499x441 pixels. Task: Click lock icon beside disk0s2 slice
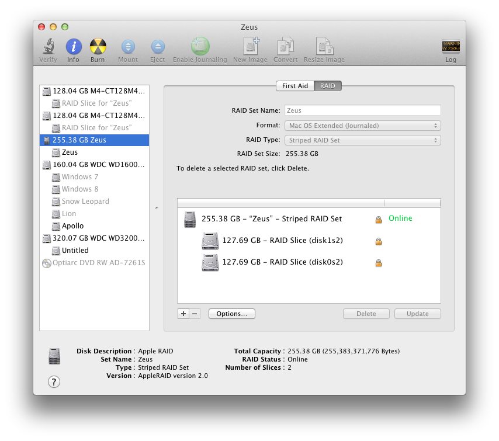[379, 263]
